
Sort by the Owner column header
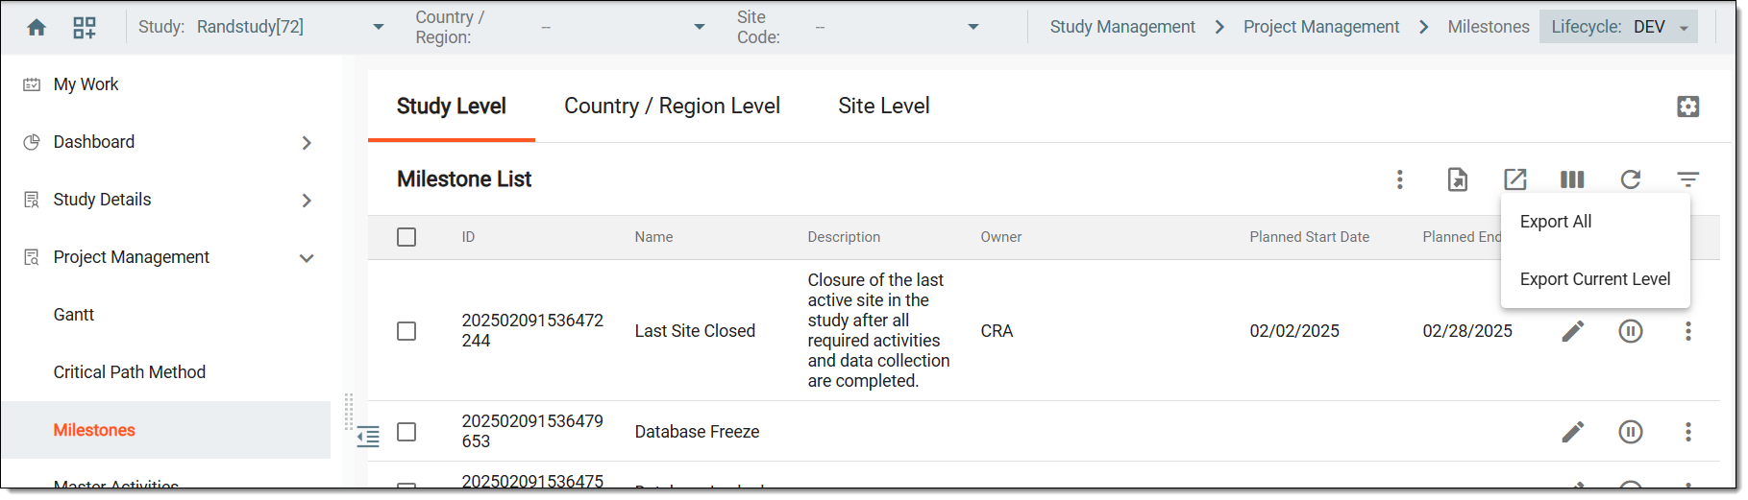tap(1001, 237)
